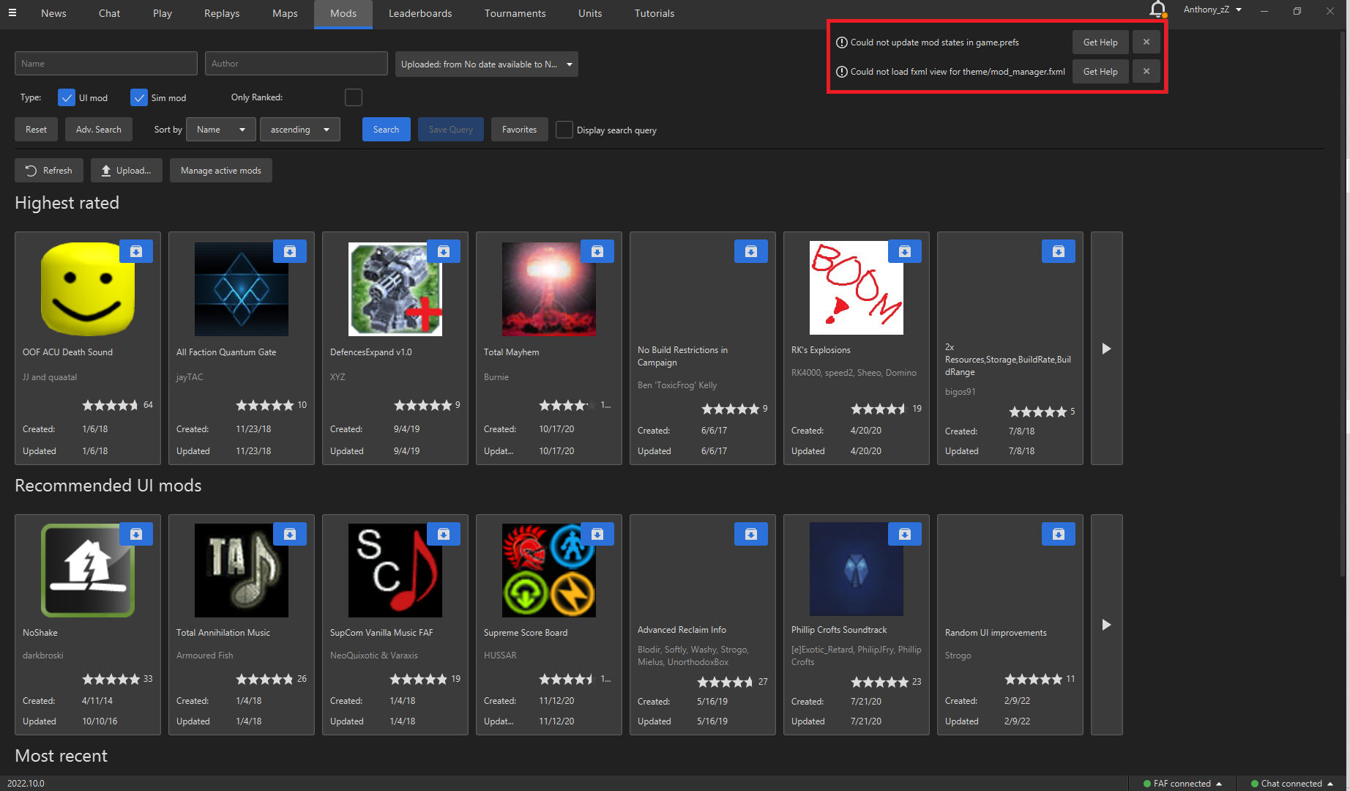Image resolution: width=1350 pixels, height=791 pixels.
Task: Expand FAF connected status menu
Action: [1182, 784]
